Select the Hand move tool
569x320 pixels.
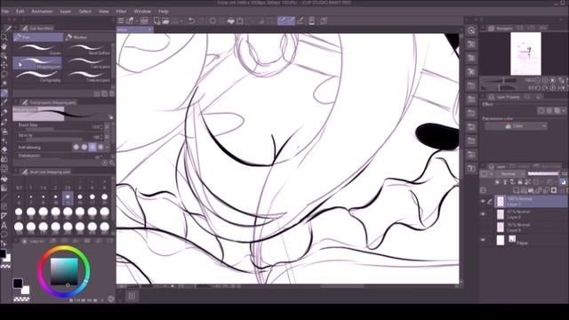click(x=4, y=46)
